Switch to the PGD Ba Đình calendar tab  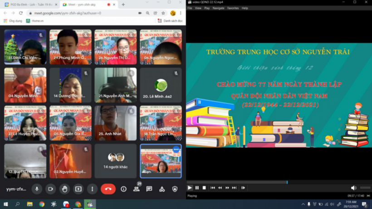click(x=30, y=5)
